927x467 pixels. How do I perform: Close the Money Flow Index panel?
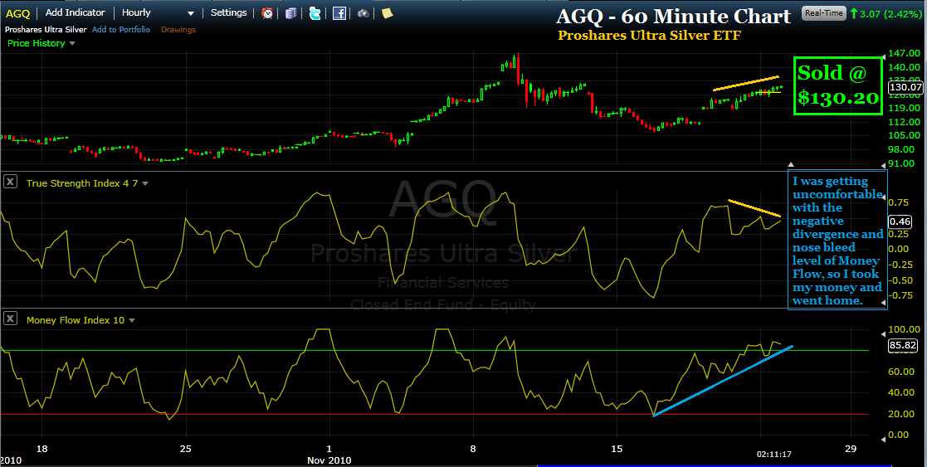[x=10, y=319]
